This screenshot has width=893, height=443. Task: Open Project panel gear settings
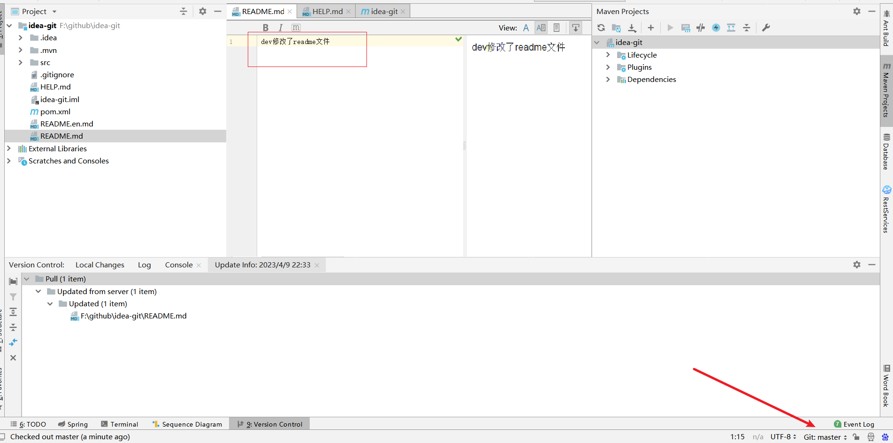pyautogui.click(x=203, y=11)
